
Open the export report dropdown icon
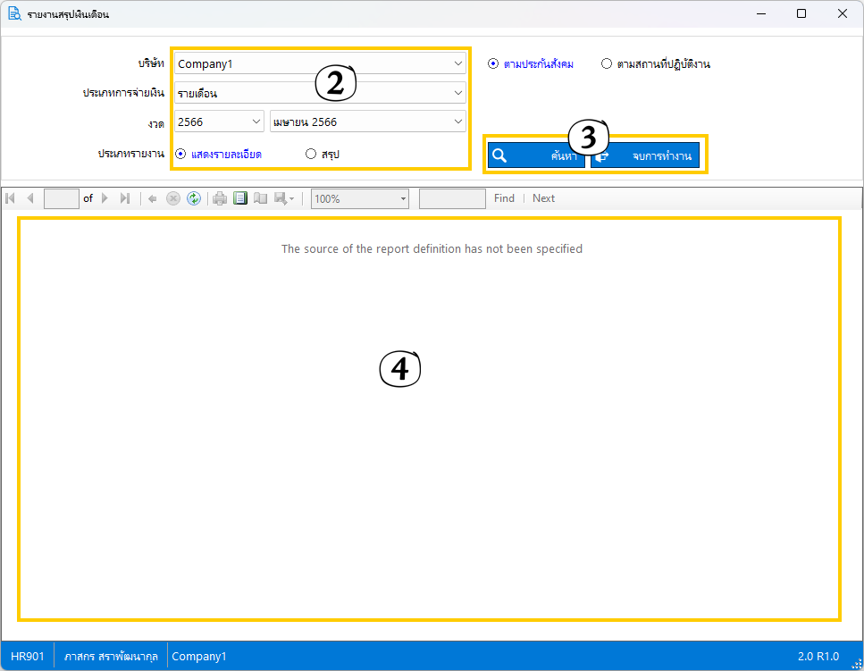285,198
